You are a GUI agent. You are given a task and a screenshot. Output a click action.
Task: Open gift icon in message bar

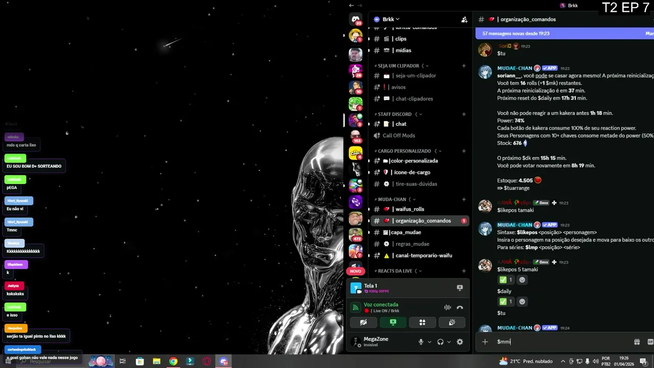637,342
